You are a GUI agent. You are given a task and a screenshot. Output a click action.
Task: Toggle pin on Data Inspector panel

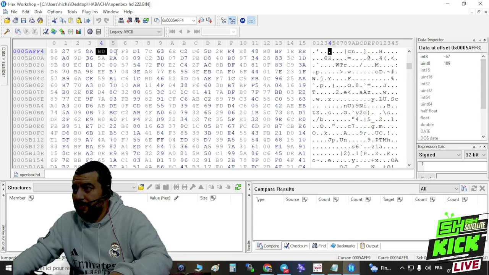(474, 40)
